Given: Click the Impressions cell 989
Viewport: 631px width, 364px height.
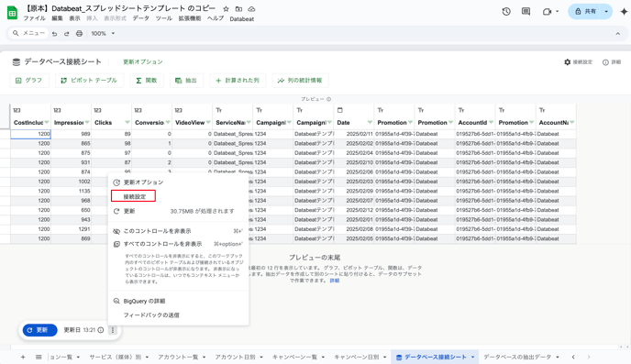Looking at the screenshot, I should click(x=71, y=134).
